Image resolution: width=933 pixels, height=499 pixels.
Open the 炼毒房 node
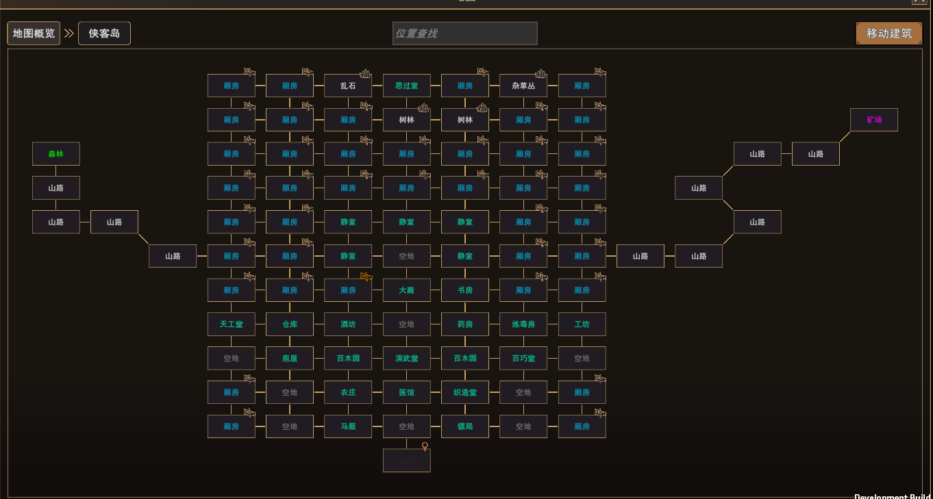pos(523,324)
